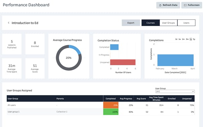
Task: Click the orange 25% completed cell
Action: tap(111, 105)
